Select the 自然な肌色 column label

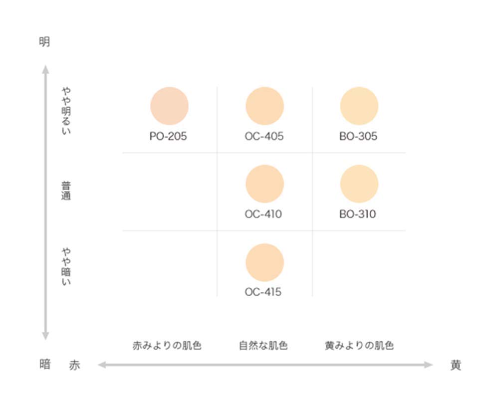263,345
